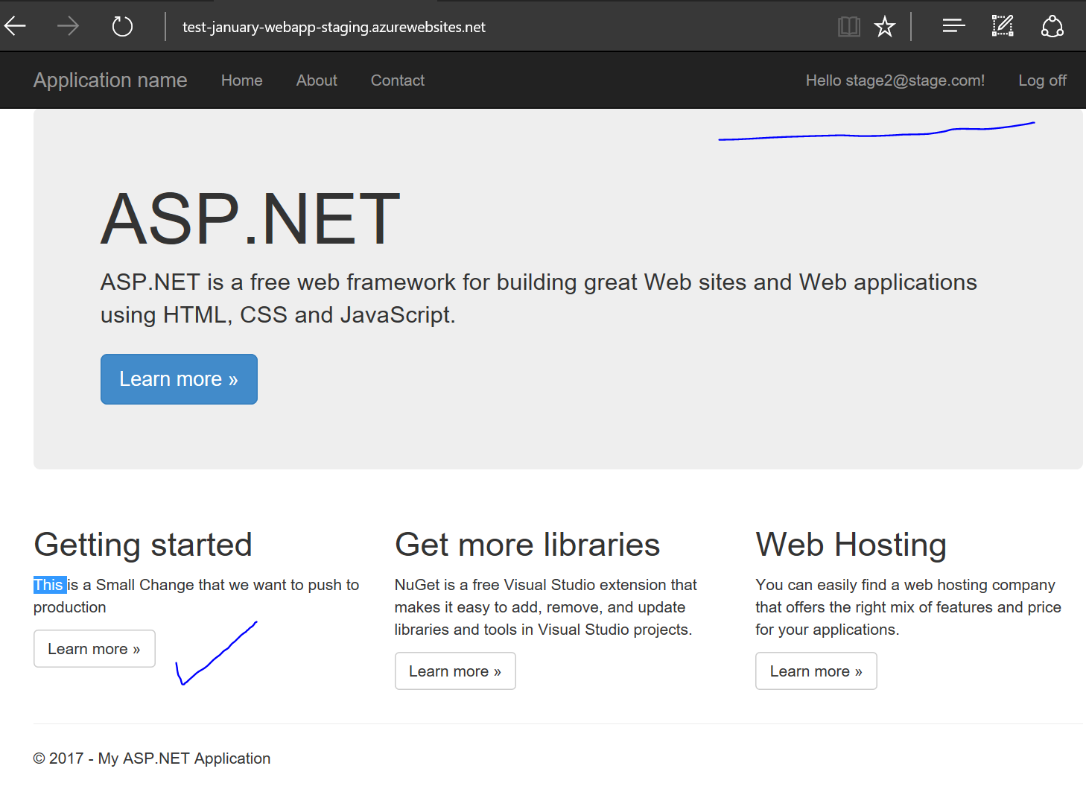Open the Contact nav item
Screen dimensions: 1086x792
(398, 80)
